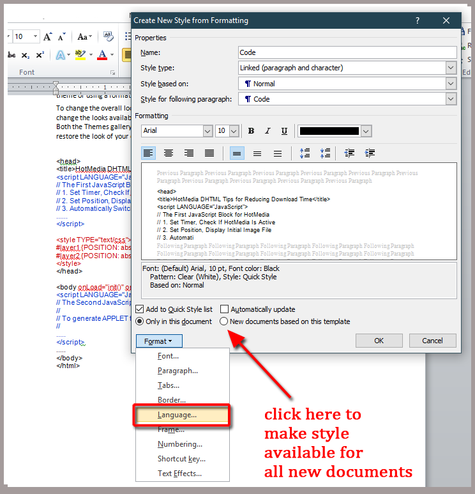Toggle strikethrough in ribbon
This screenshot has height=494, width=475.
[x=11, y=55]
